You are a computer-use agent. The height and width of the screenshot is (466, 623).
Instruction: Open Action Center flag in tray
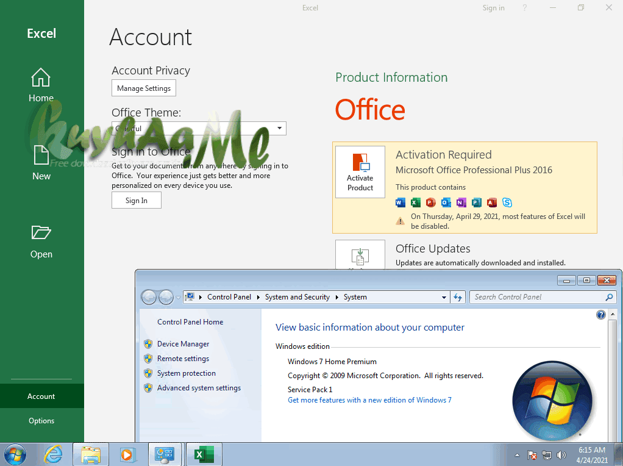point(532,455)
